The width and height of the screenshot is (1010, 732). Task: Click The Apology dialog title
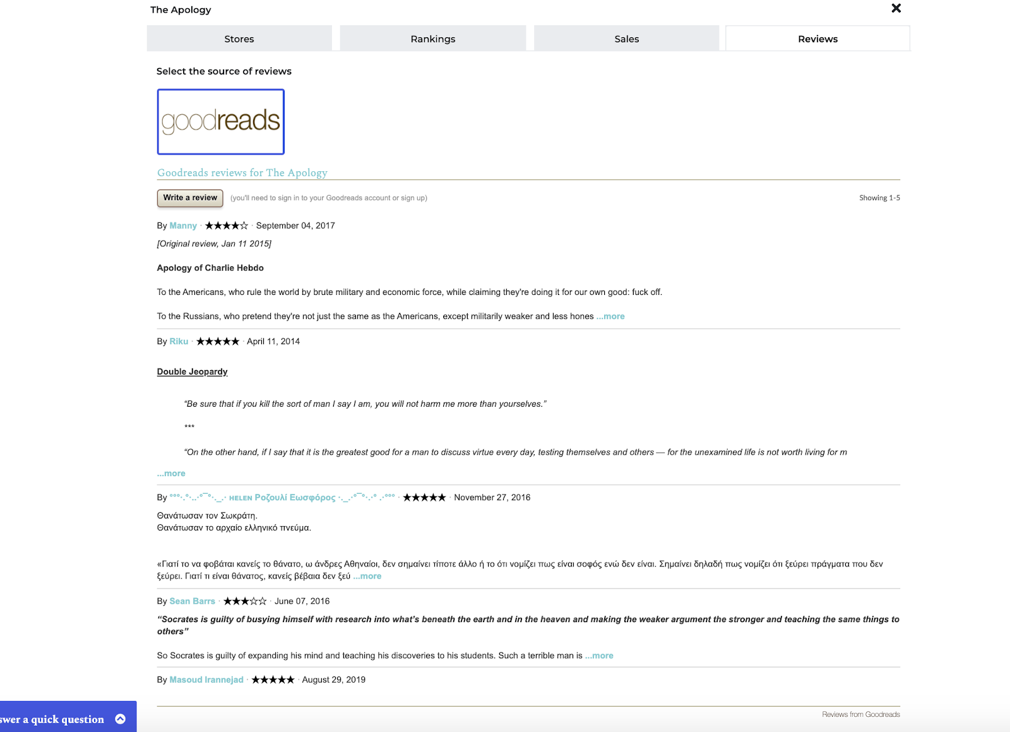pyautogui.click(x=181, y=9)
